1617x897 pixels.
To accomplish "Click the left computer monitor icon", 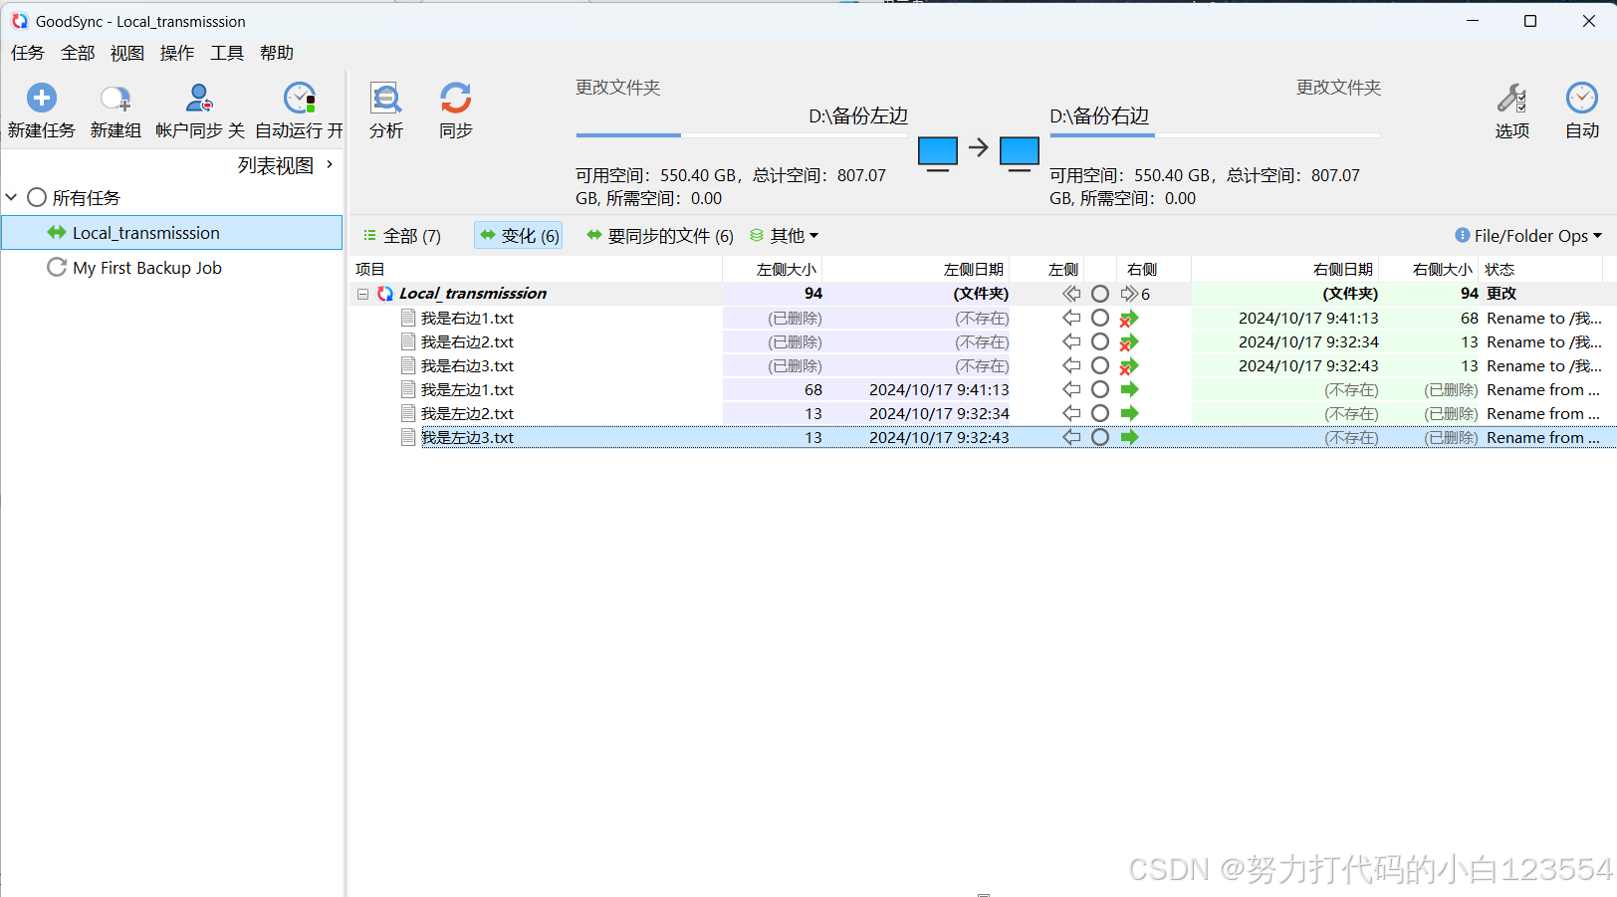I will coord(938,153).
